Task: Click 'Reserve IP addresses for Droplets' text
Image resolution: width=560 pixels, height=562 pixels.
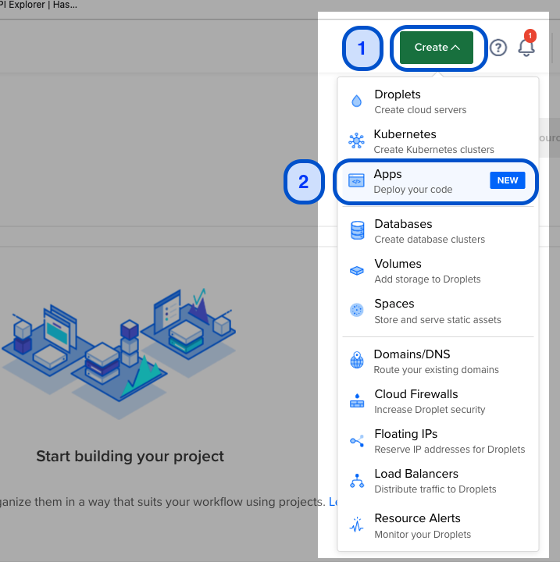Action: click(450, 449)
